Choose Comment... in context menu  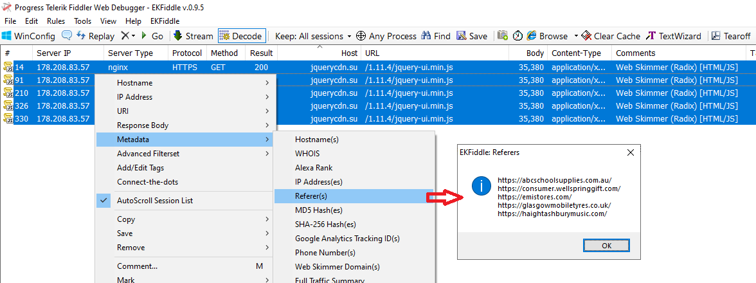tap(185, 266)
